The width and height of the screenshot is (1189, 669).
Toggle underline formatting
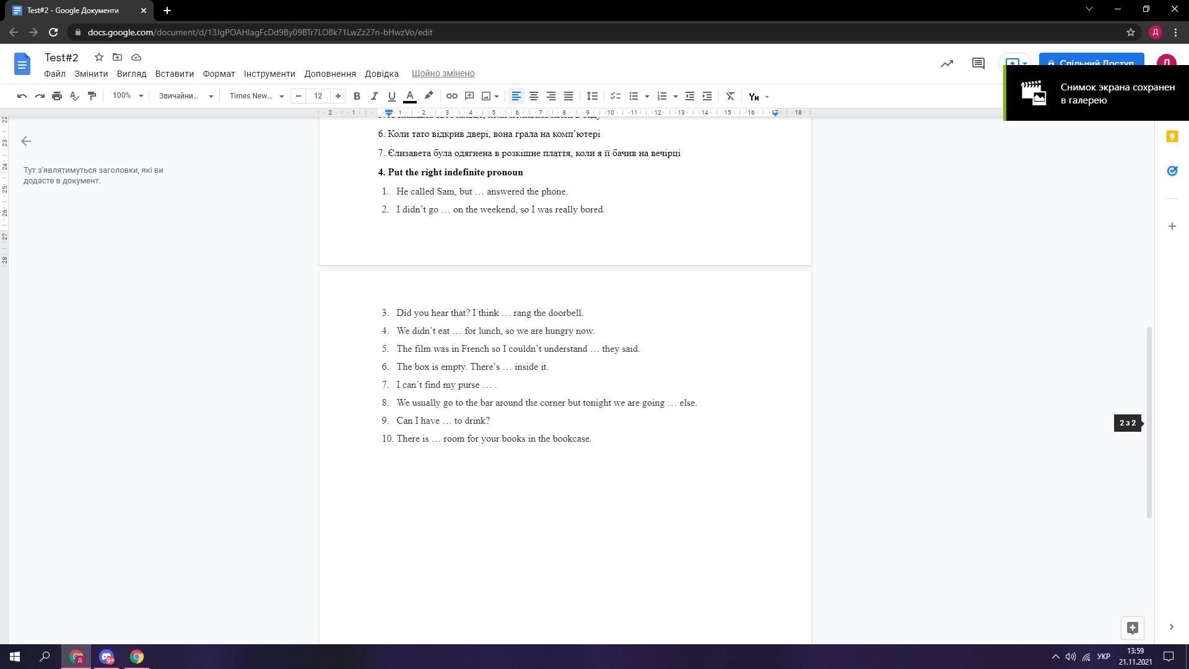pyautogui.click(x=391, y=96)
